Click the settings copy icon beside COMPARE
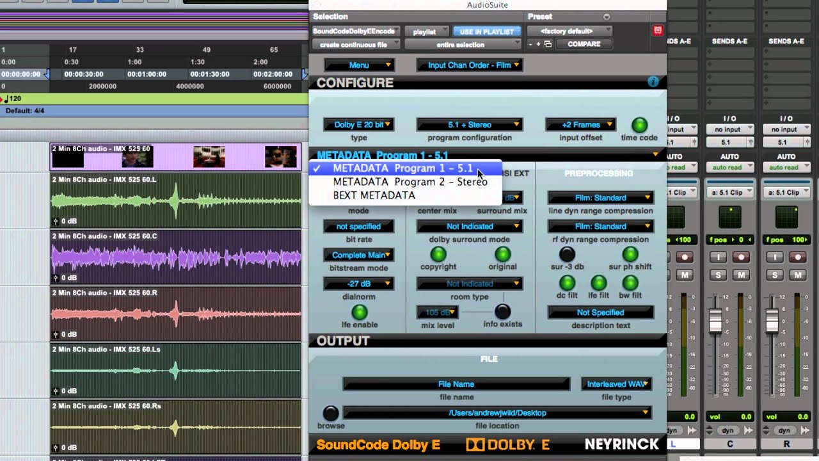This screenshot has height=461, width=819. pos(548,44)
